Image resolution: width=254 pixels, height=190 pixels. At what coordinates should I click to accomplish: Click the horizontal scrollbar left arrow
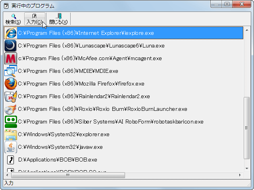point(7,175)
